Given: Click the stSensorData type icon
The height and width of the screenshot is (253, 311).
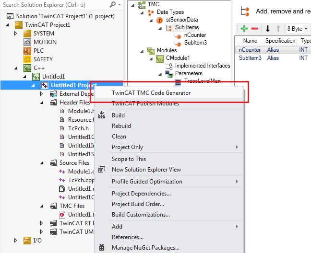Looking at the screenshot, I should pos(159,20).
